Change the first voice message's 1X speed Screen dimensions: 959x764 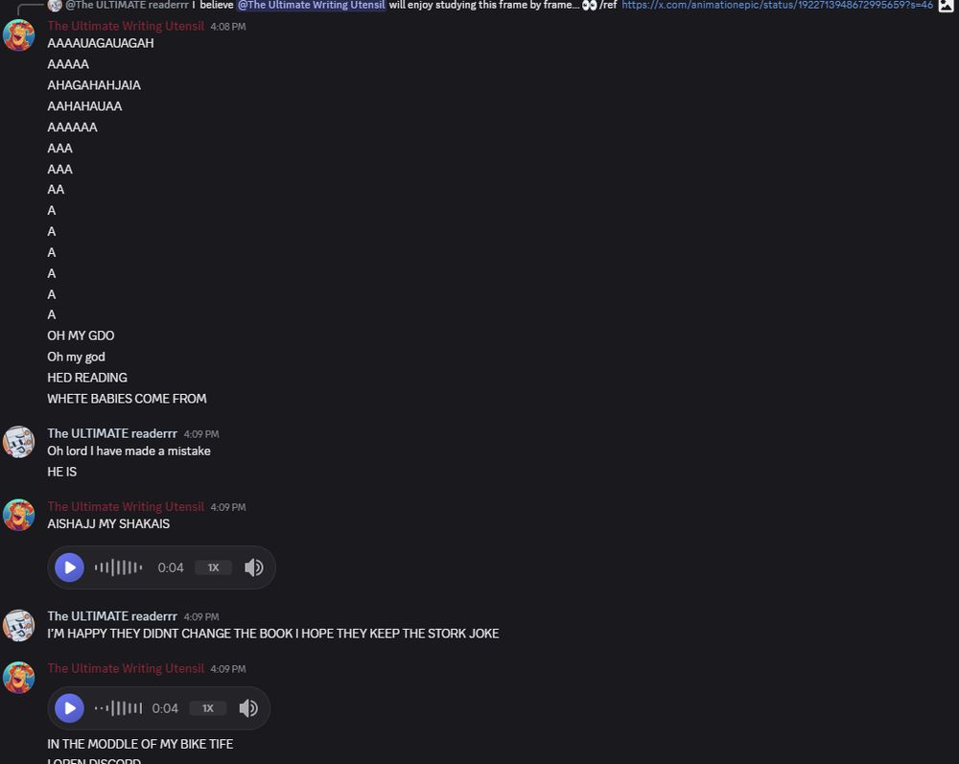(213, 567)
